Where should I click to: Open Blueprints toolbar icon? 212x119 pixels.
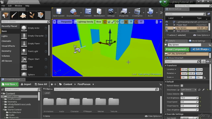pyautogui.click(x=124, y=13)
